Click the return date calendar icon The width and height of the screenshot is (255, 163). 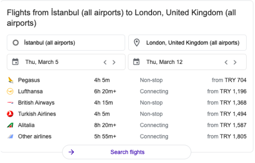[x=136, y=62]
